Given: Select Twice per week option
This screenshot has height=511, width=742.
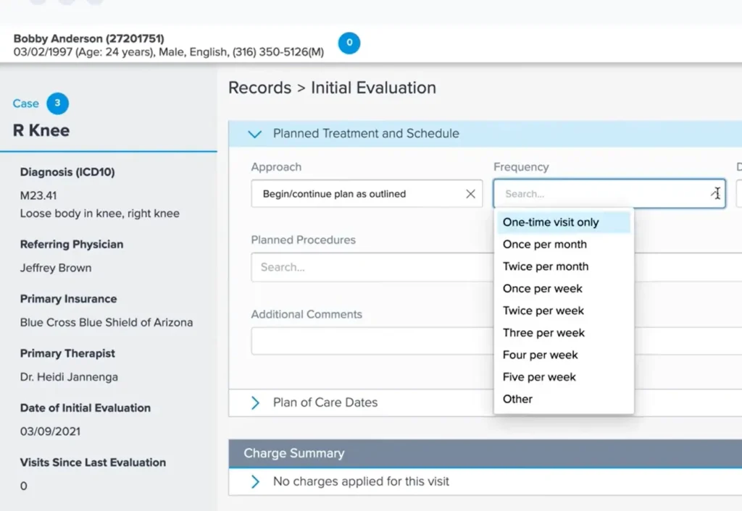Looking at the screenshot, I should (x=564, y=311).
